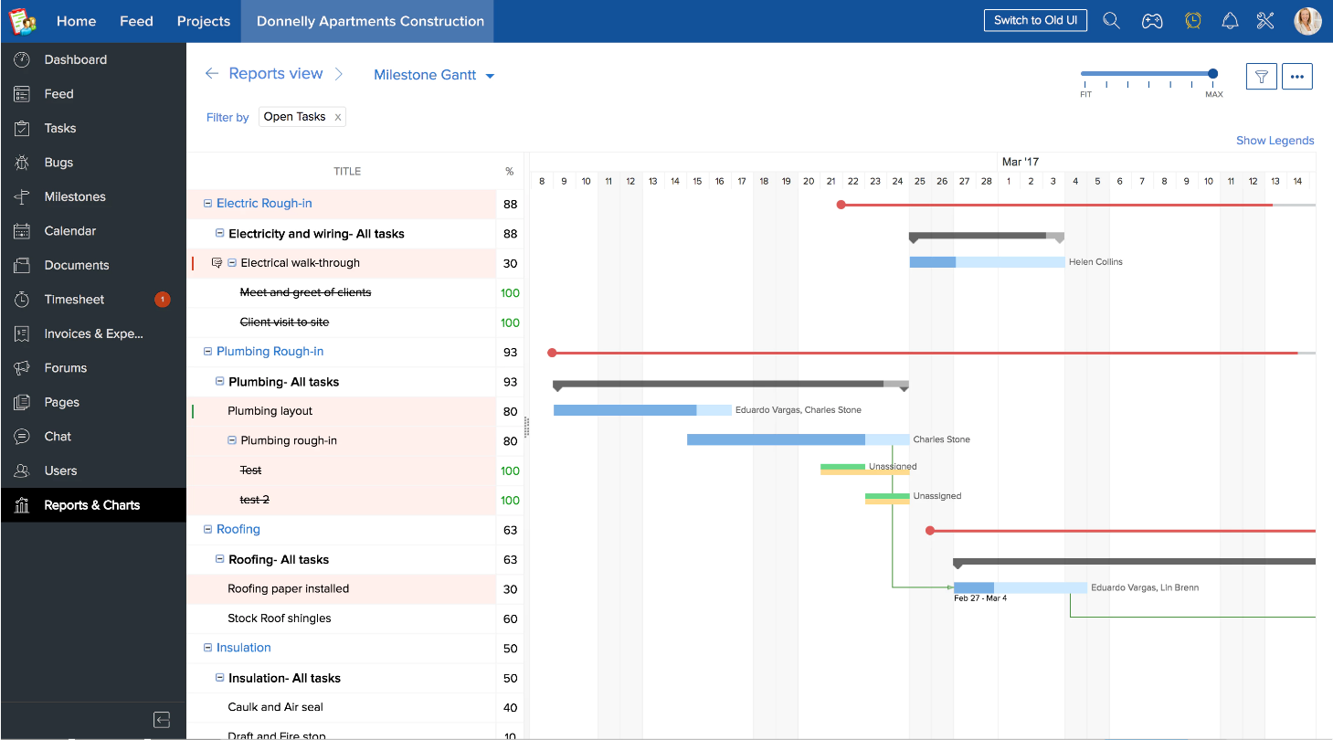The image size is (1333, 740).
Task: Open the Timesheet with notification badge
Action: pyautogui.click(x=73, y=299)
